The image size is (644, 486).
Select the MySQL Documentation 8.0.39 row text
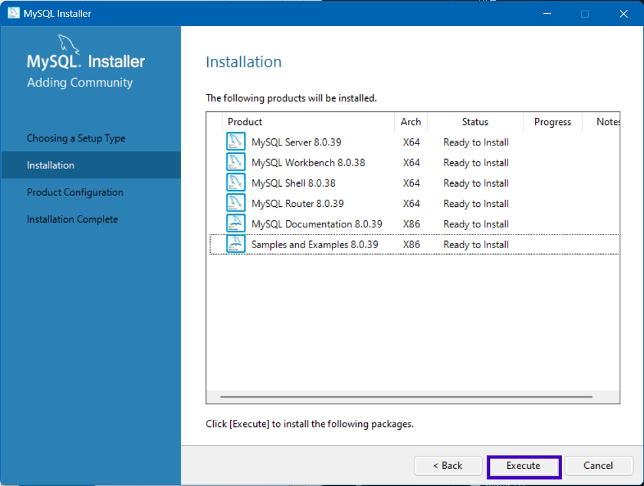pyautogui.click(x=317, y=225)
